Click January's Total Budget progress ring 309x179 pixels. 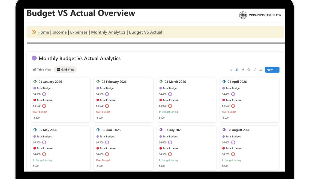(44, 94)
